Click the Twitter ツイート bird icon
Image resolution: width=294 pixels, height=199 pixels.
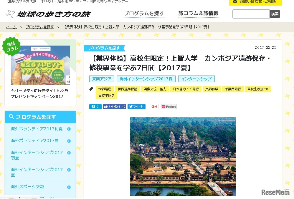131,106
